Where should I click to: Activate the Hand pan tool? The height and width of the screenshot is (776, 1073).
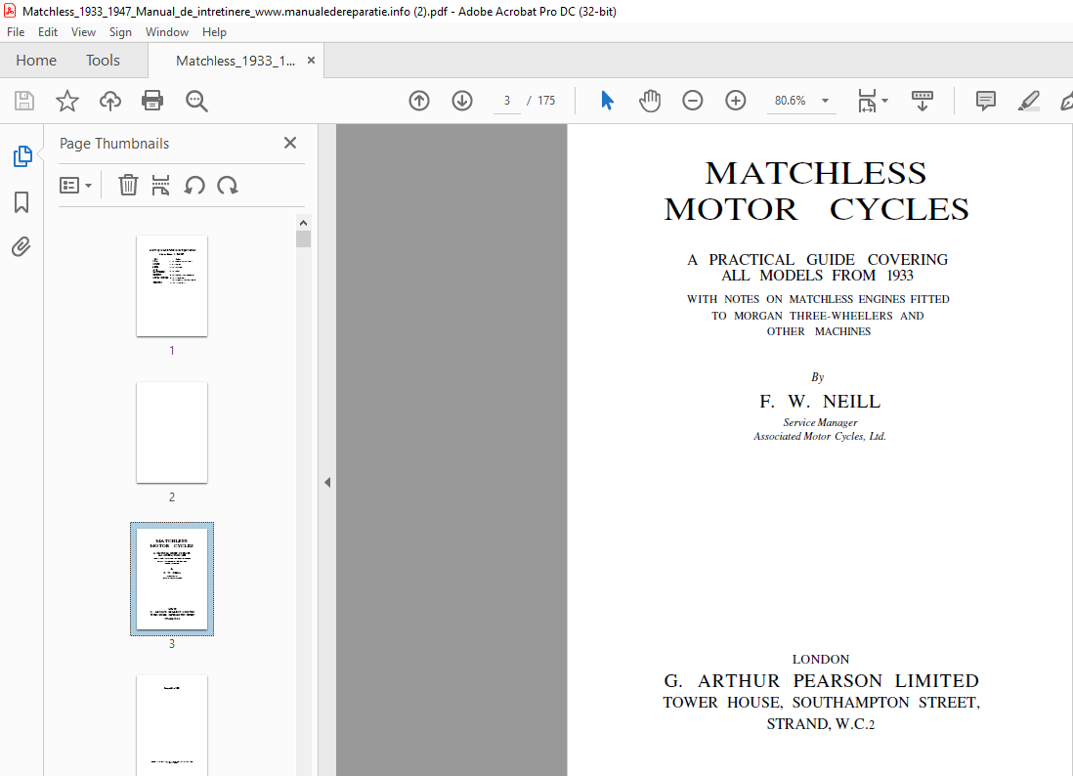click(650, 101)
